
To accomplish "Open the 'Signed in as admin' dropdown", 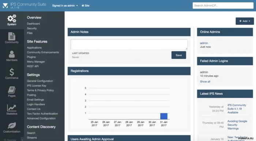I will [x=65, y=5].
